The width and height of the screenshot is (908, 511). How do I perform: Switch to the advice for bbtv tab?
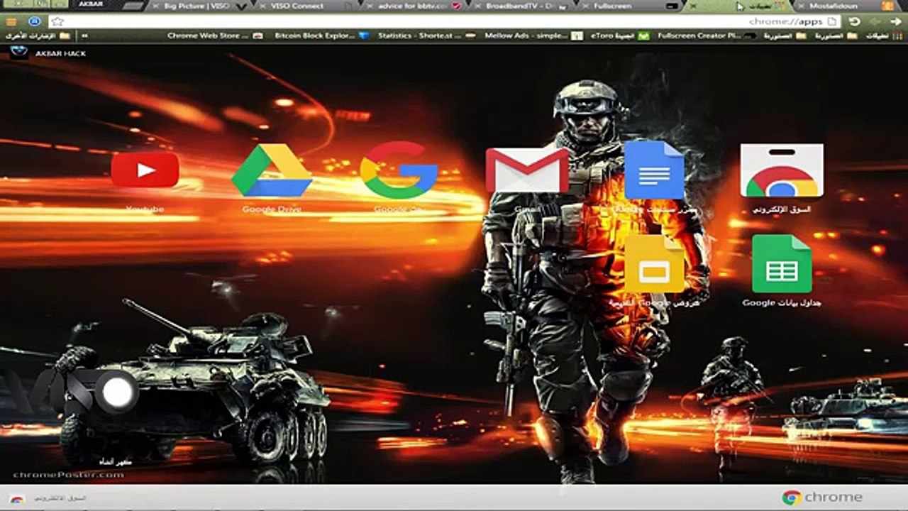point(413,6)
